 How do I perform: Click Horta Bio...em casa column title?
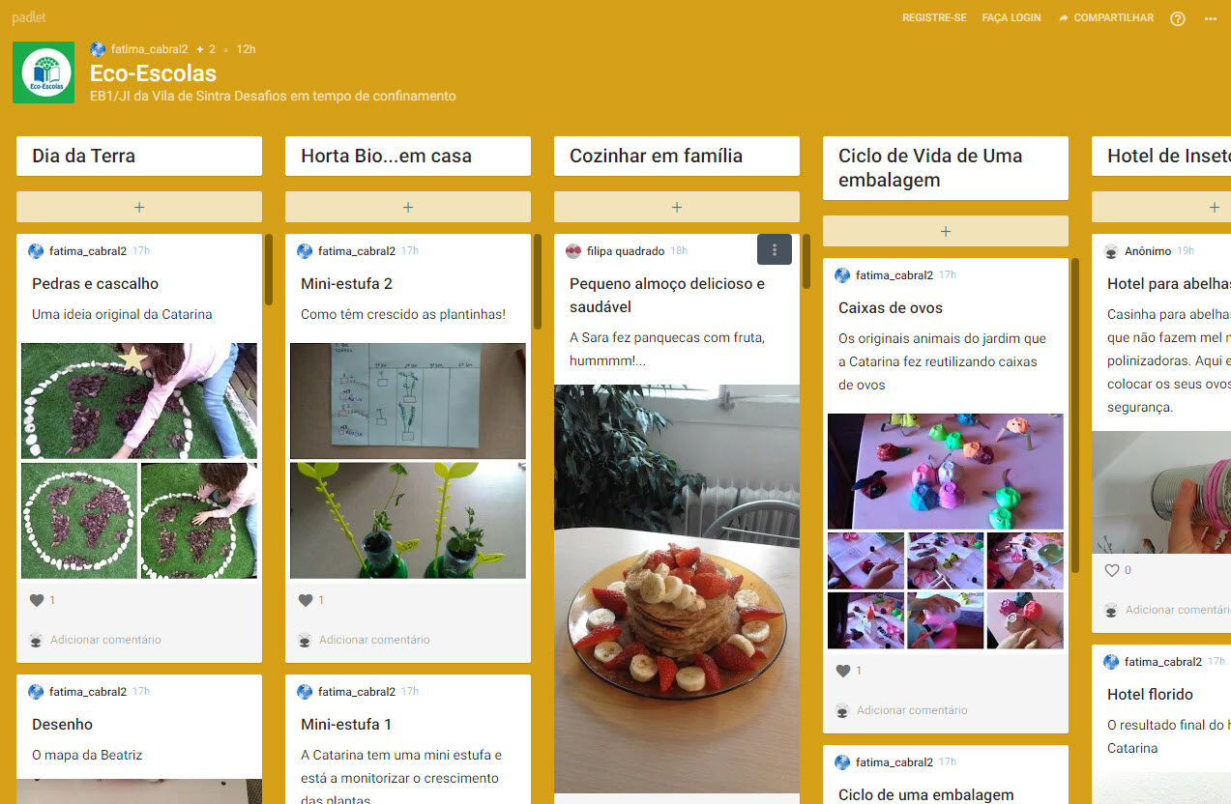click(386, 156)
